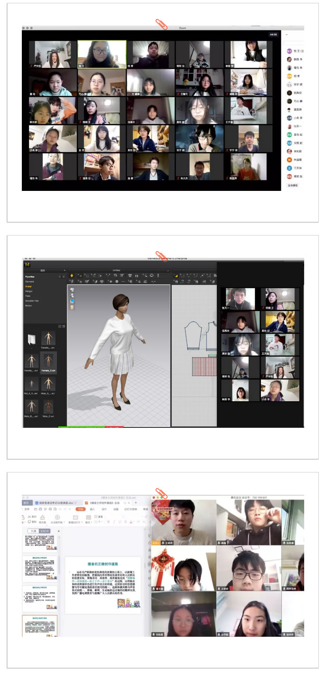Switch sidebar to the 大纲 outline tab

(x=33, y=531)
